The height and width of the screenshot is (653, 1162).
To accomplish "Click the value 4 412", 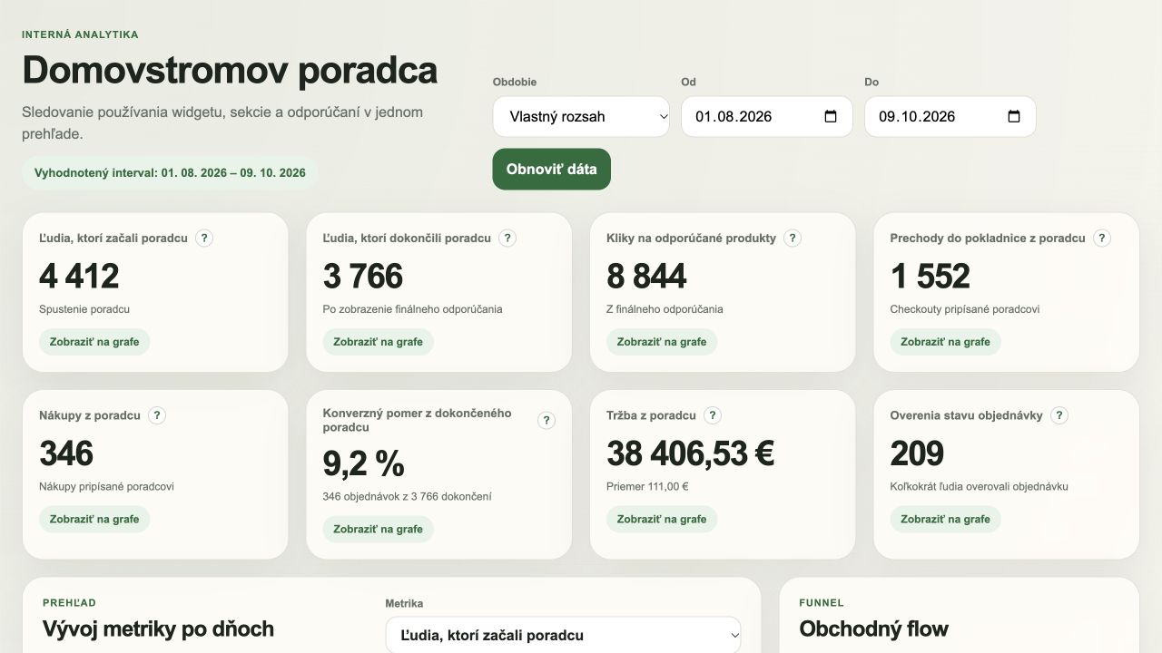I will [79, 276].
